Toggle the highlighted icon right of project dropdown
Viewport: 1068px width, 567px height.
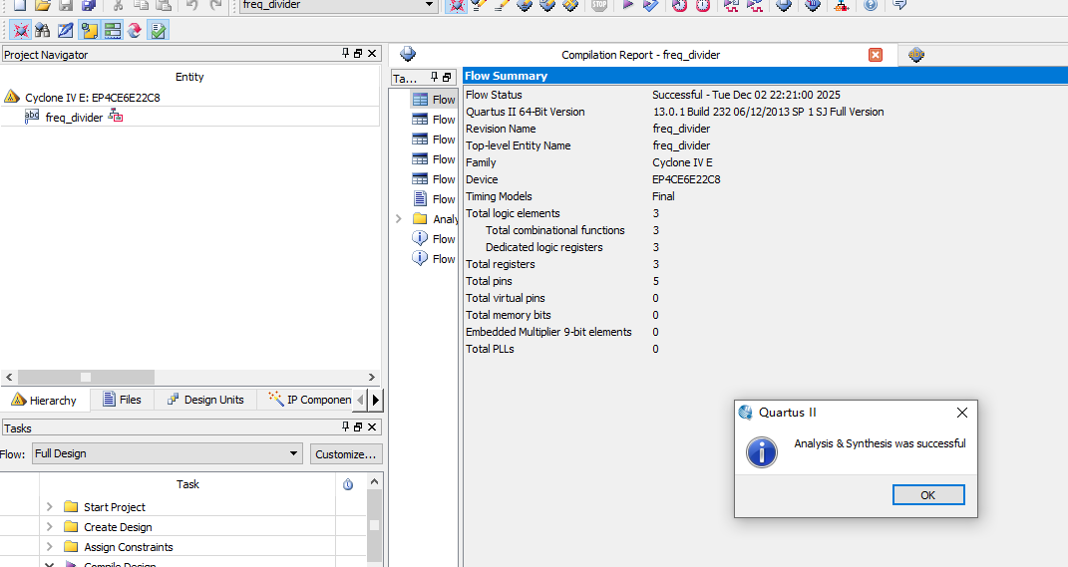tap(456, 5)
